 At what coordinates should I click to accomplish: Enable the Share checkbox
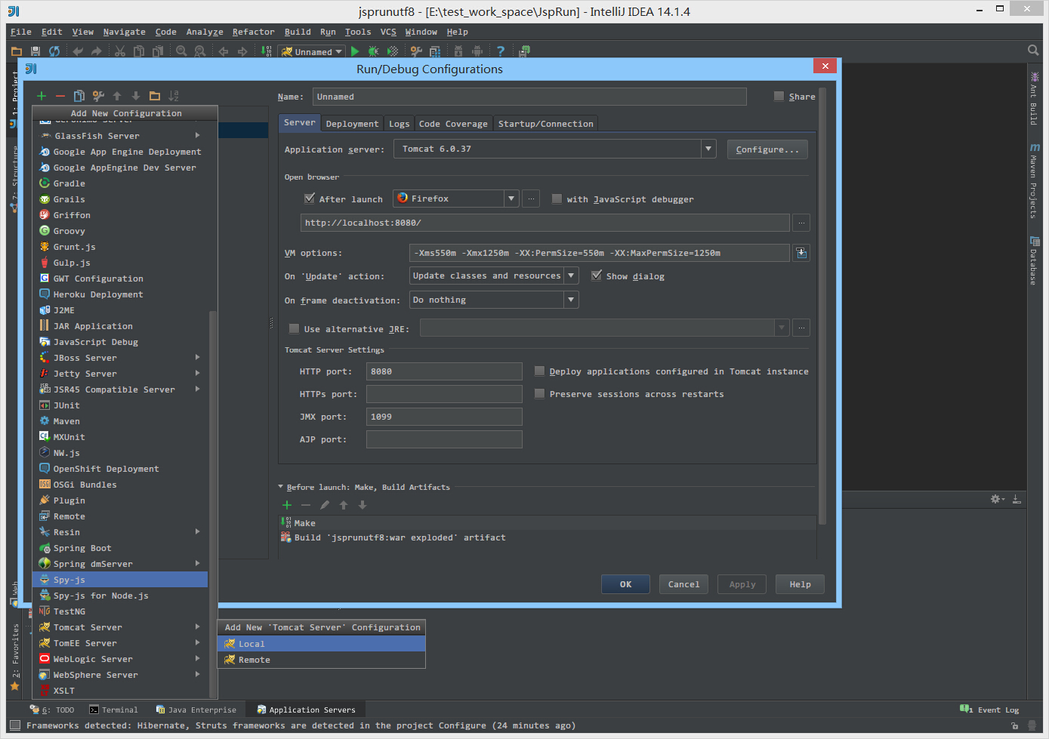(x=779, y=96)
